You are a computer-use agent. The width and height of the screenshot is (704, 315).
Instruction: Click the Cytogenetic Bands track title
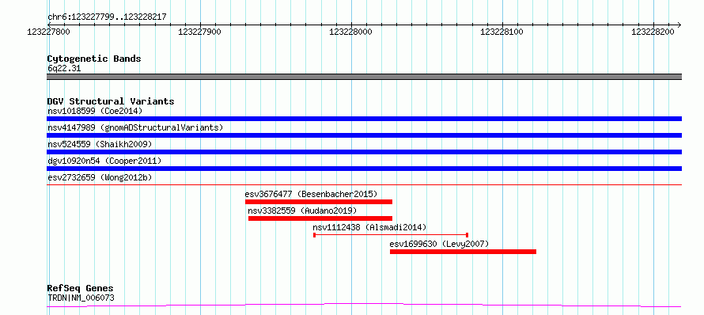coord(94,59)
